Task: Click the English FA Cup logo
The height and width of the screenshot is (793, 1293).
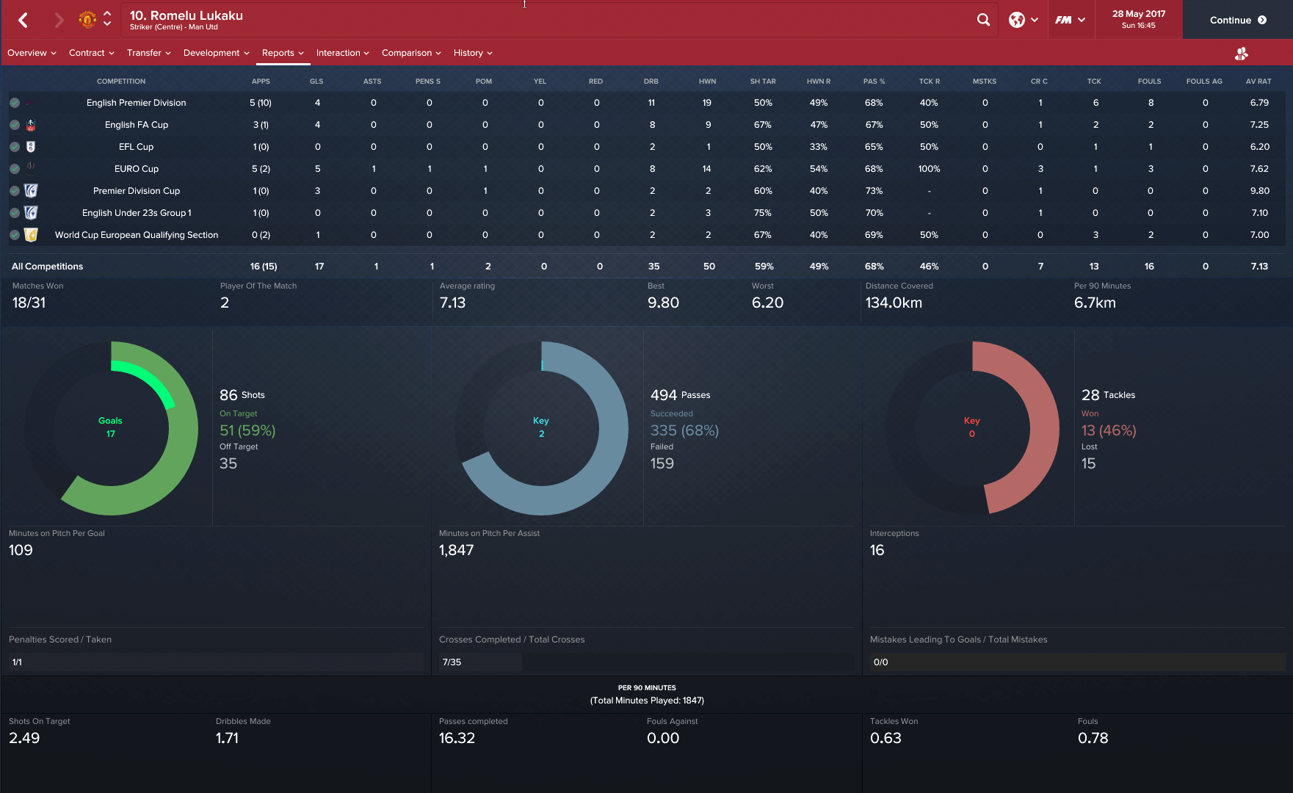Action: pos(31,125)
